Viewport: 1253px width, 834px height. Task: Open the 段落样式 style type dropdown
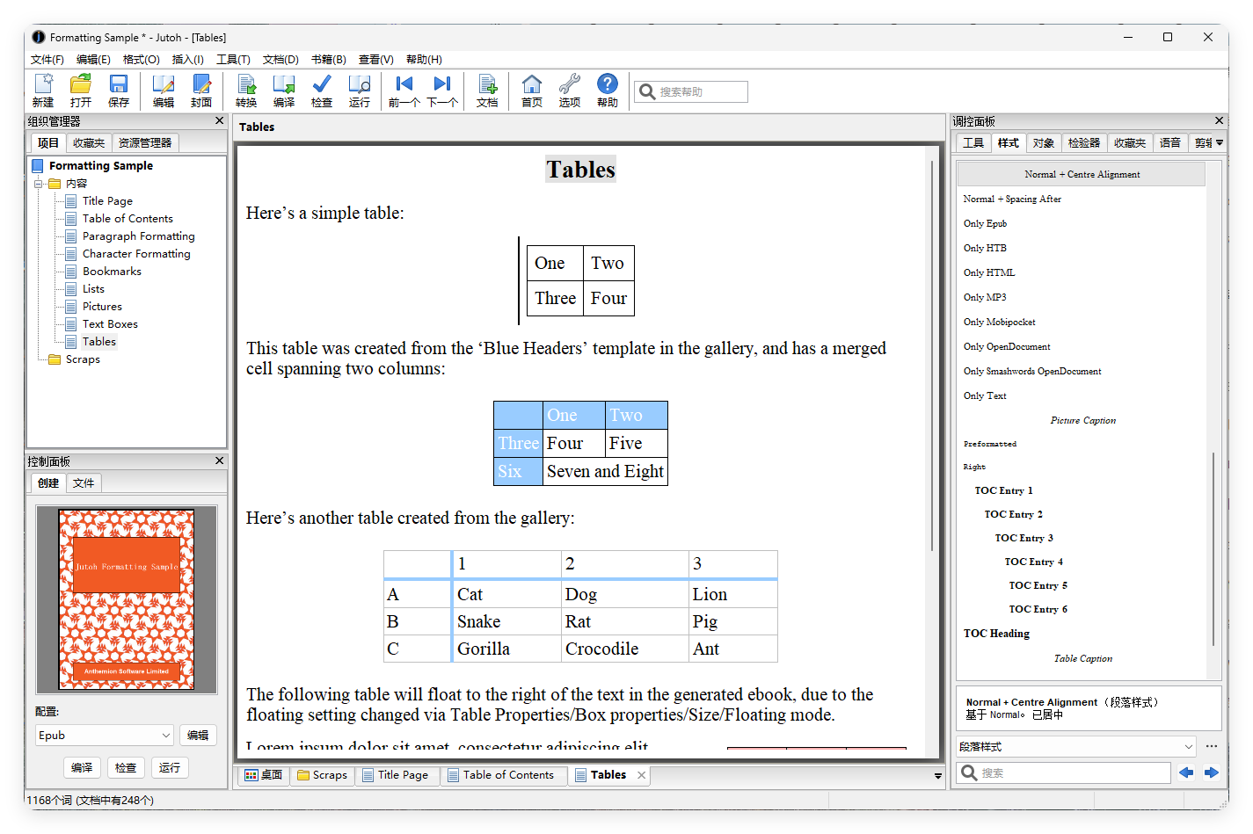(x=1076, y=747)
